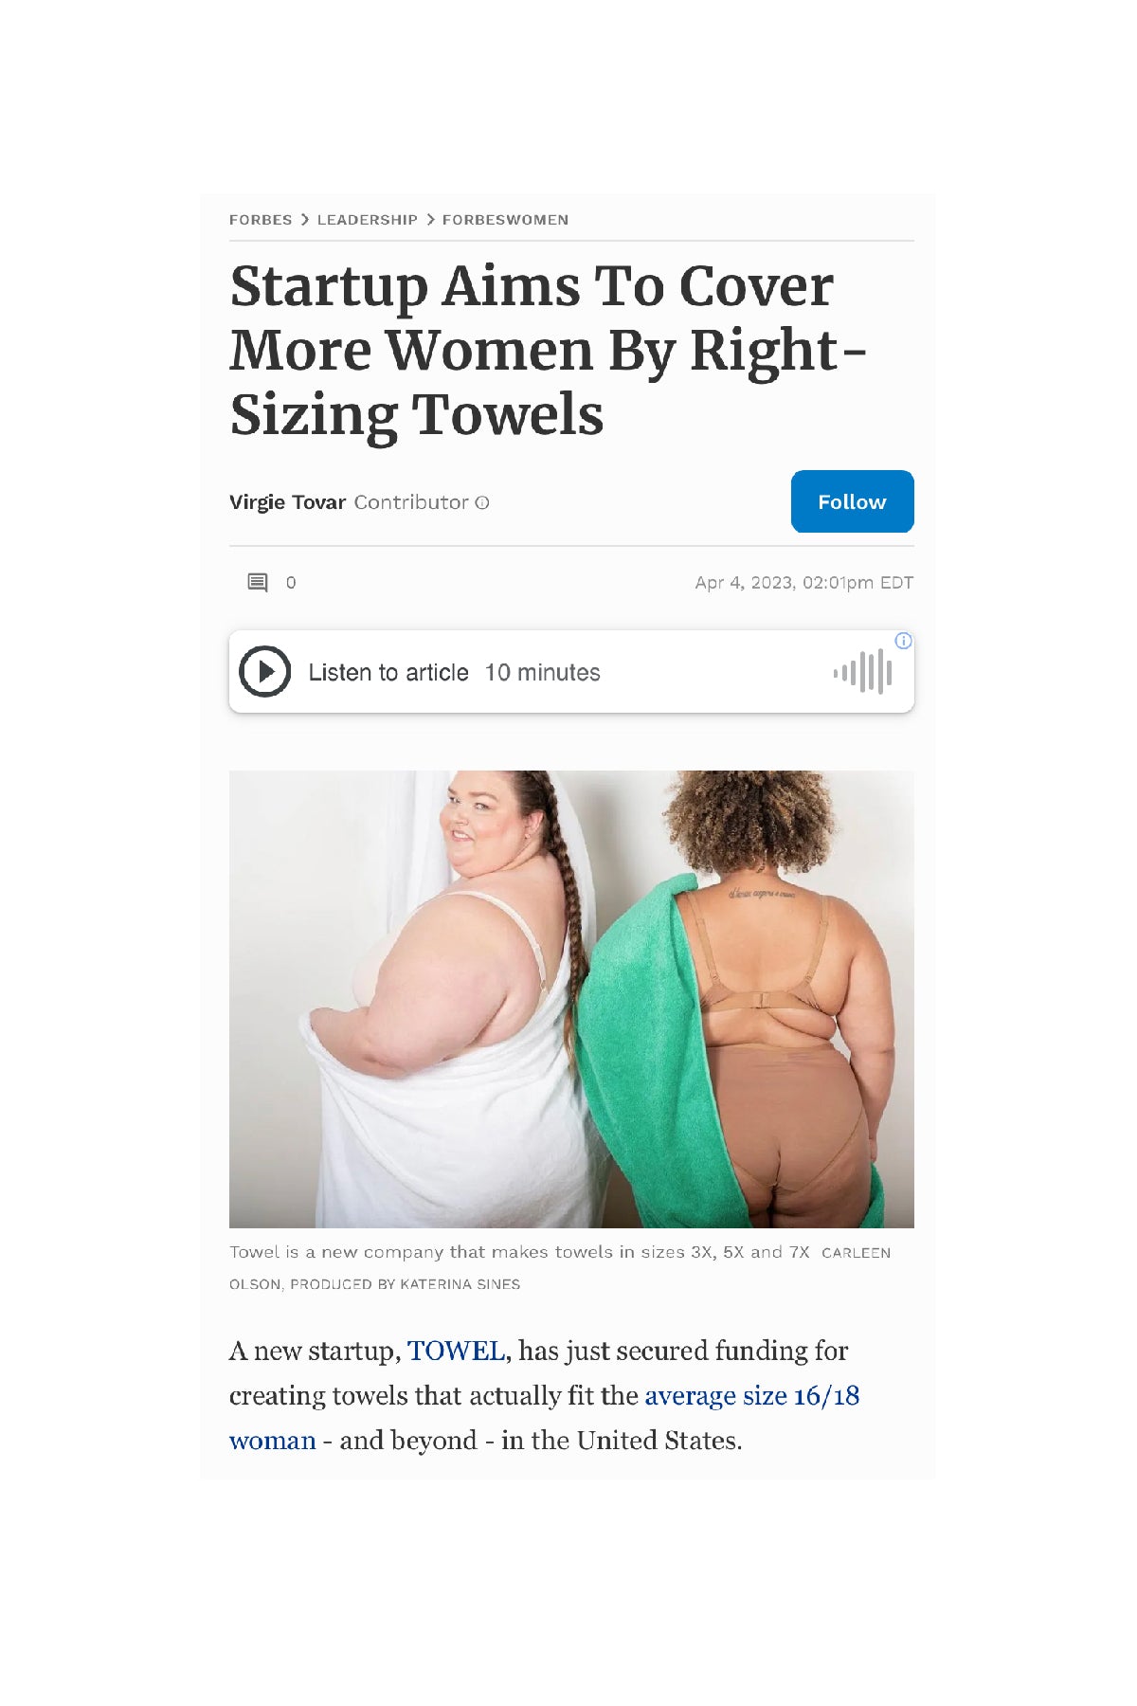Click the 10 minutes duration label
The height and width of the screenshot is (1706, 1137).
pyautogui.click(x=542, y=673)
